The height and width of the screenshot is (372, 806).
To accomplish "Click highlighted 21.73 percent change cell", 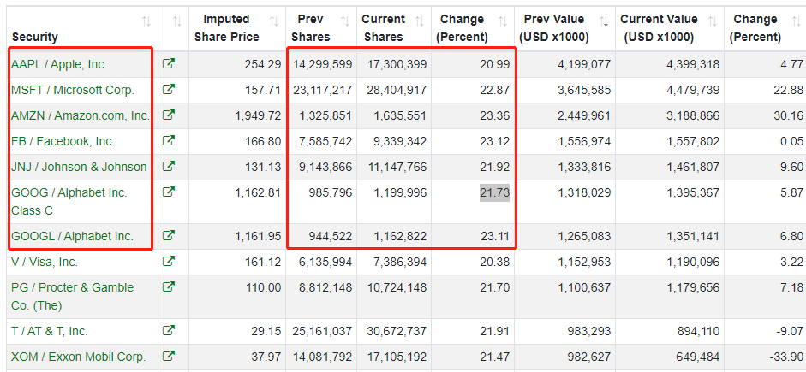I will pos(494,192).
